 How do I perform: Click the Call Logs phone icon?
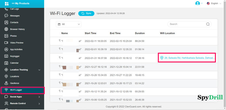click(6, 9)
